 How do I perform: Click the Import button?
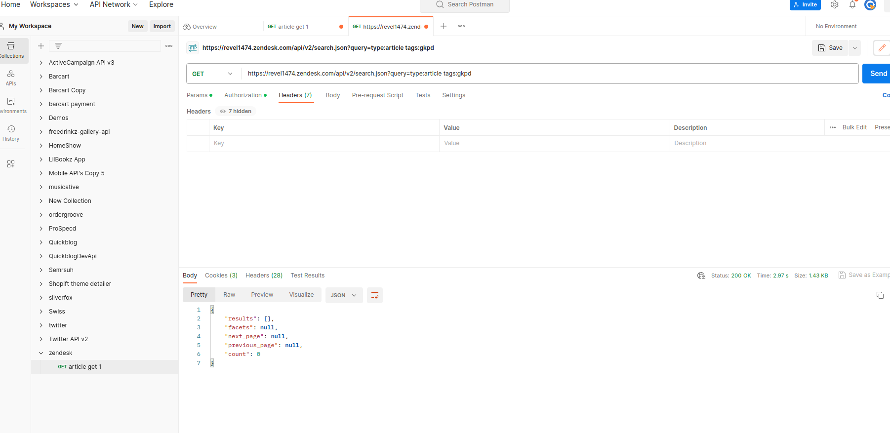coord(162,26)
